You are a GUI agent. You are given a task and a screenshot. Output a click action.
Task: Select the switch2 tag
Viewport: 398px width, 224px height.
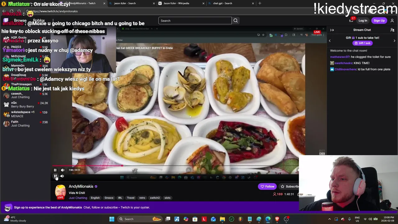tap(155, 198)
